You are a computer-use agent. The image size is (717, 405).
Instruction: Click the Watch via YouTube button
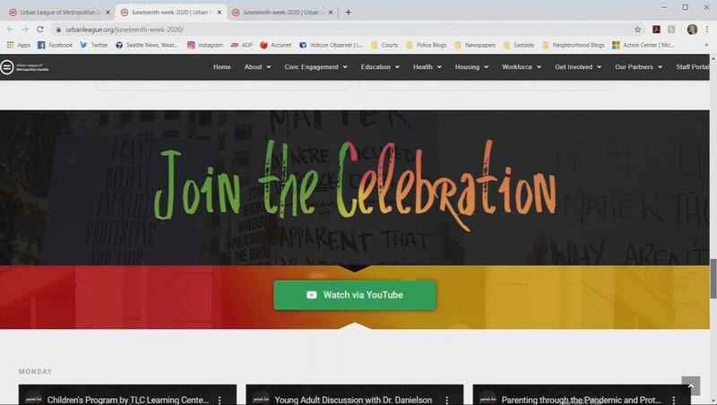pyautogui.click(x=355, y=295)
